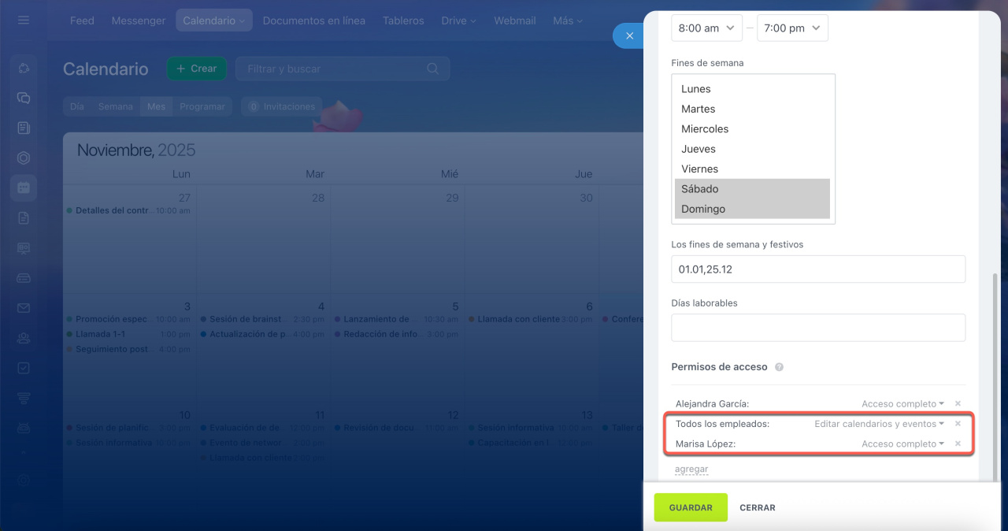
Task: Select Domingo in the weekend days list
Action: (x=752, y=209)
